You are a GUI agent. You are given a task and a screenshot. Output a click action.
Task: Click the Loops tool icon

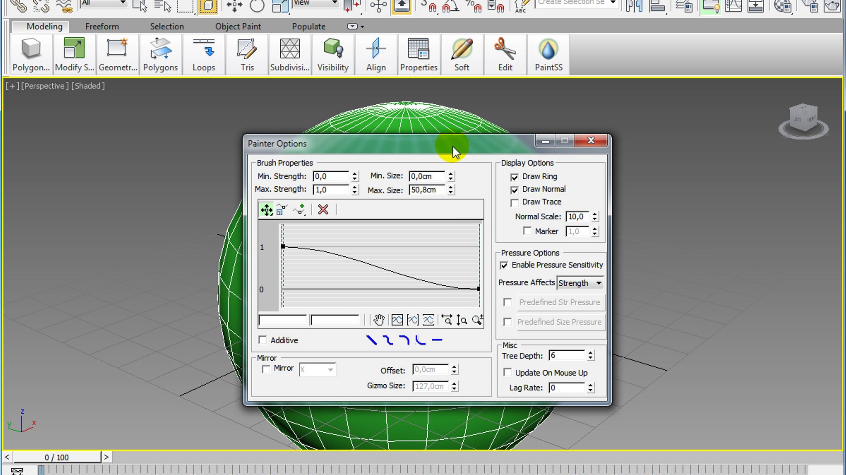(x=203, y=54)
